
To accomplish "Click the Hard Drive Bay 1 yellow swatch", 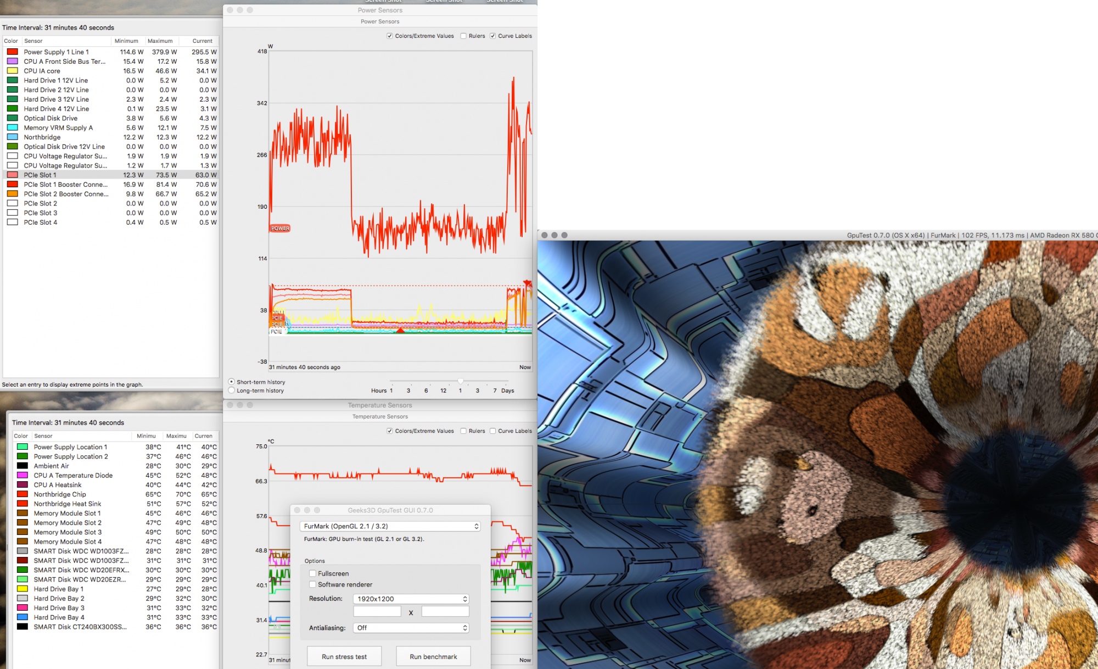I will pyautogui.click(x=23, y=589).
